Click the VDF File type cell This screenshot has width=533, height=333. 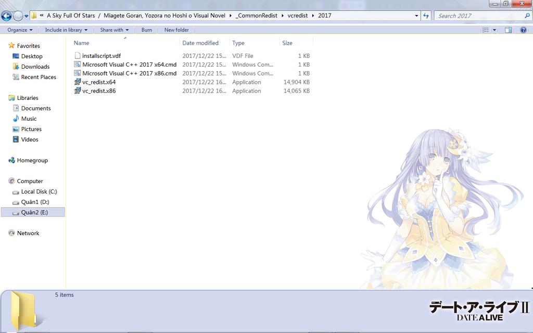tap(243, 56)
